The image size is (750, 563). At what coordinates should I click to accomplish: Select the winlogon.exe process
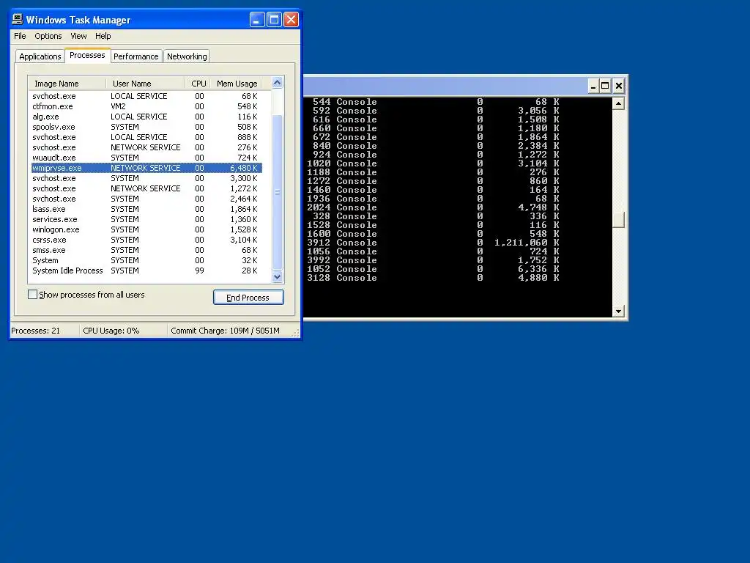pyautogui.click(x=146, y=229)
